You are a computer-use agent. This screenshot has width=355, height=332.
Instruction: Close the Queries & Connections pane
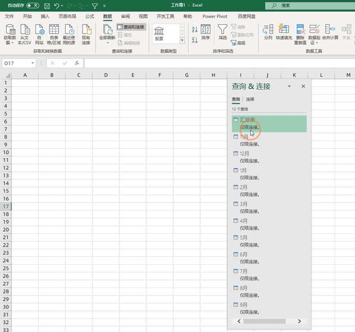coord(303,86)
